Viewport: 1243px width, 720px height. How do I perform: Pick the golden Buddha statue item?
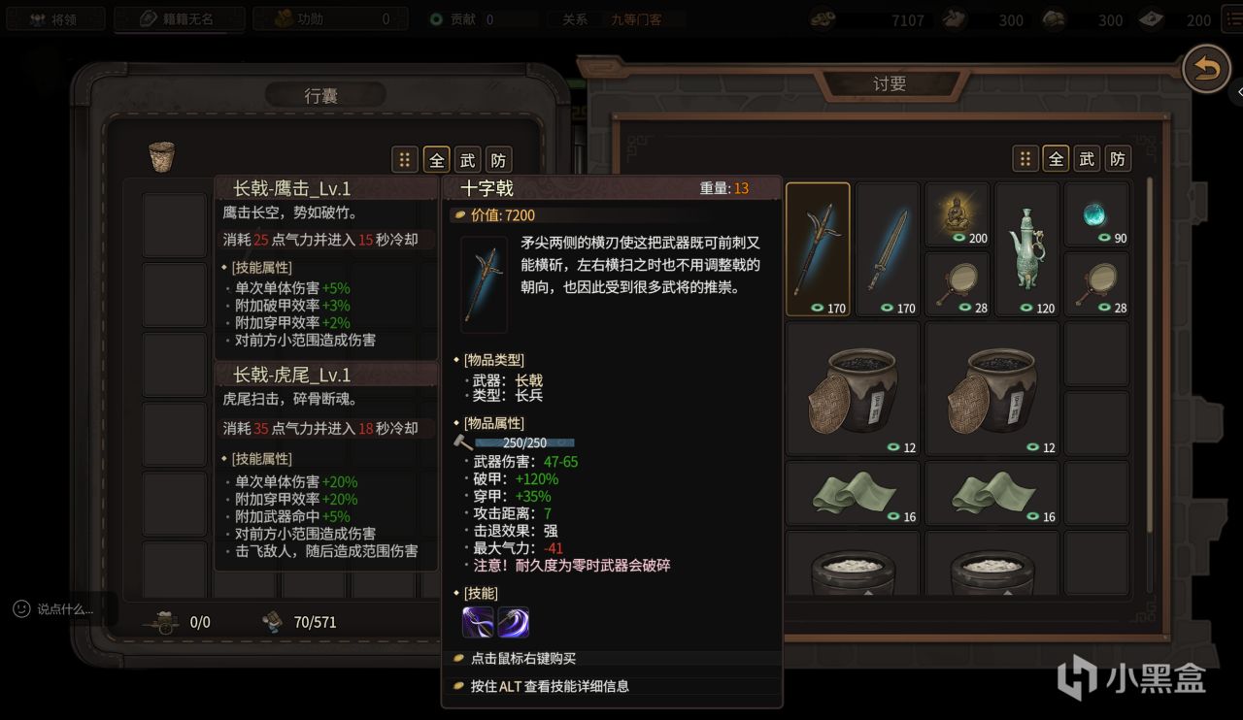coord(957,214)
